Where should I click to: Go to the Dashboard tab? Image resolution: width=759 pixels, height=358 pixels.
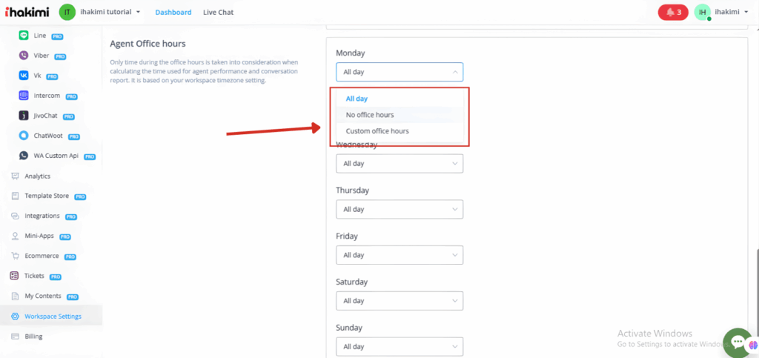[x=173, y=13]
